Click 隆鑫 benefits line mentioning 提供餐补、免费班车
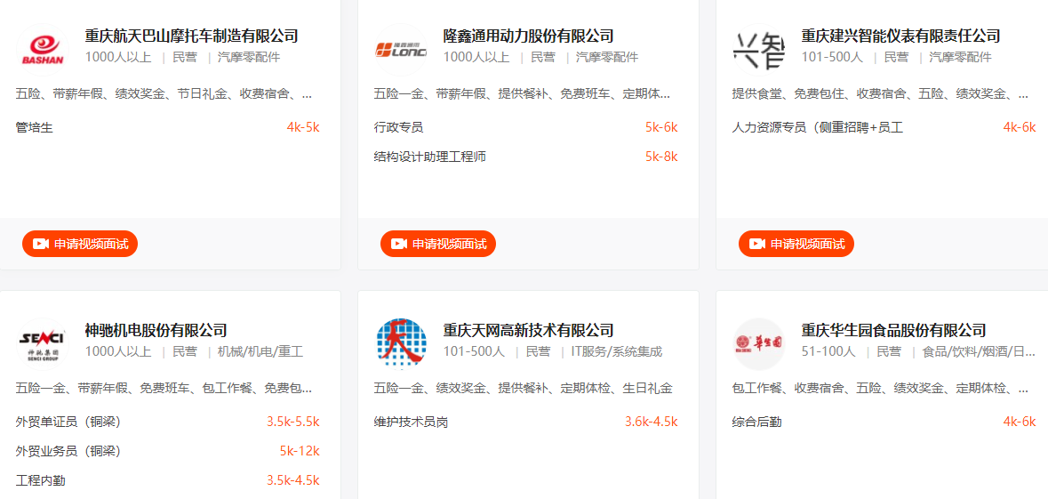Viewport: 1048px width, 499px height. click(522, 93)
